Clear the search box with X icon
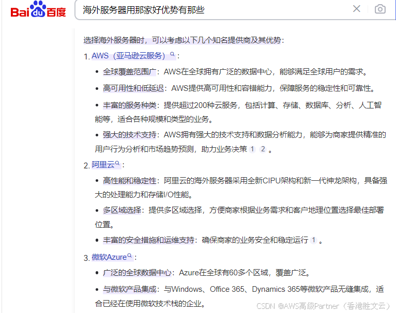Viewport: 396px width, 313px height. click(x=356, y=9)
